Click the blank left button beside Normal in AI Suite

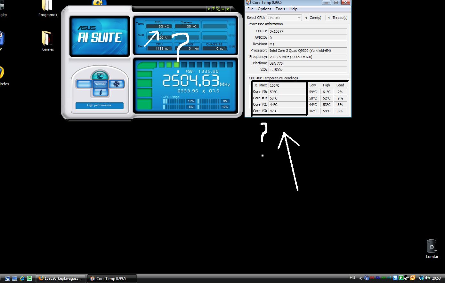pyautogui.click(x=84, y=84)
